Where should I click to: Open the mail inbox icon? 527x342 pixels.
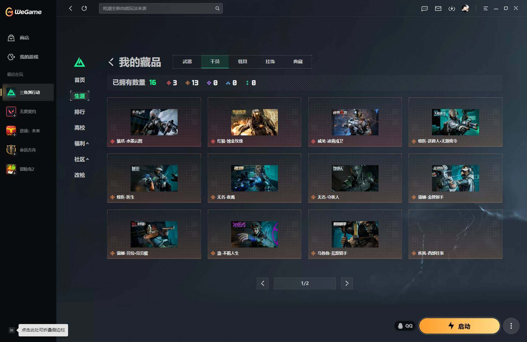[438, 9]
